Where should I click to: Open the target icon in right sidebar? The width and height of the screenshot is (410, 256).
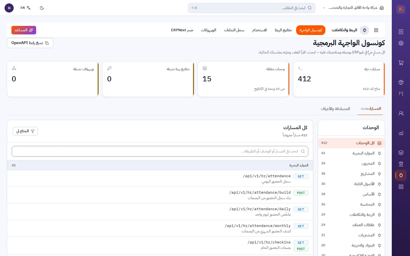[401, 43]
